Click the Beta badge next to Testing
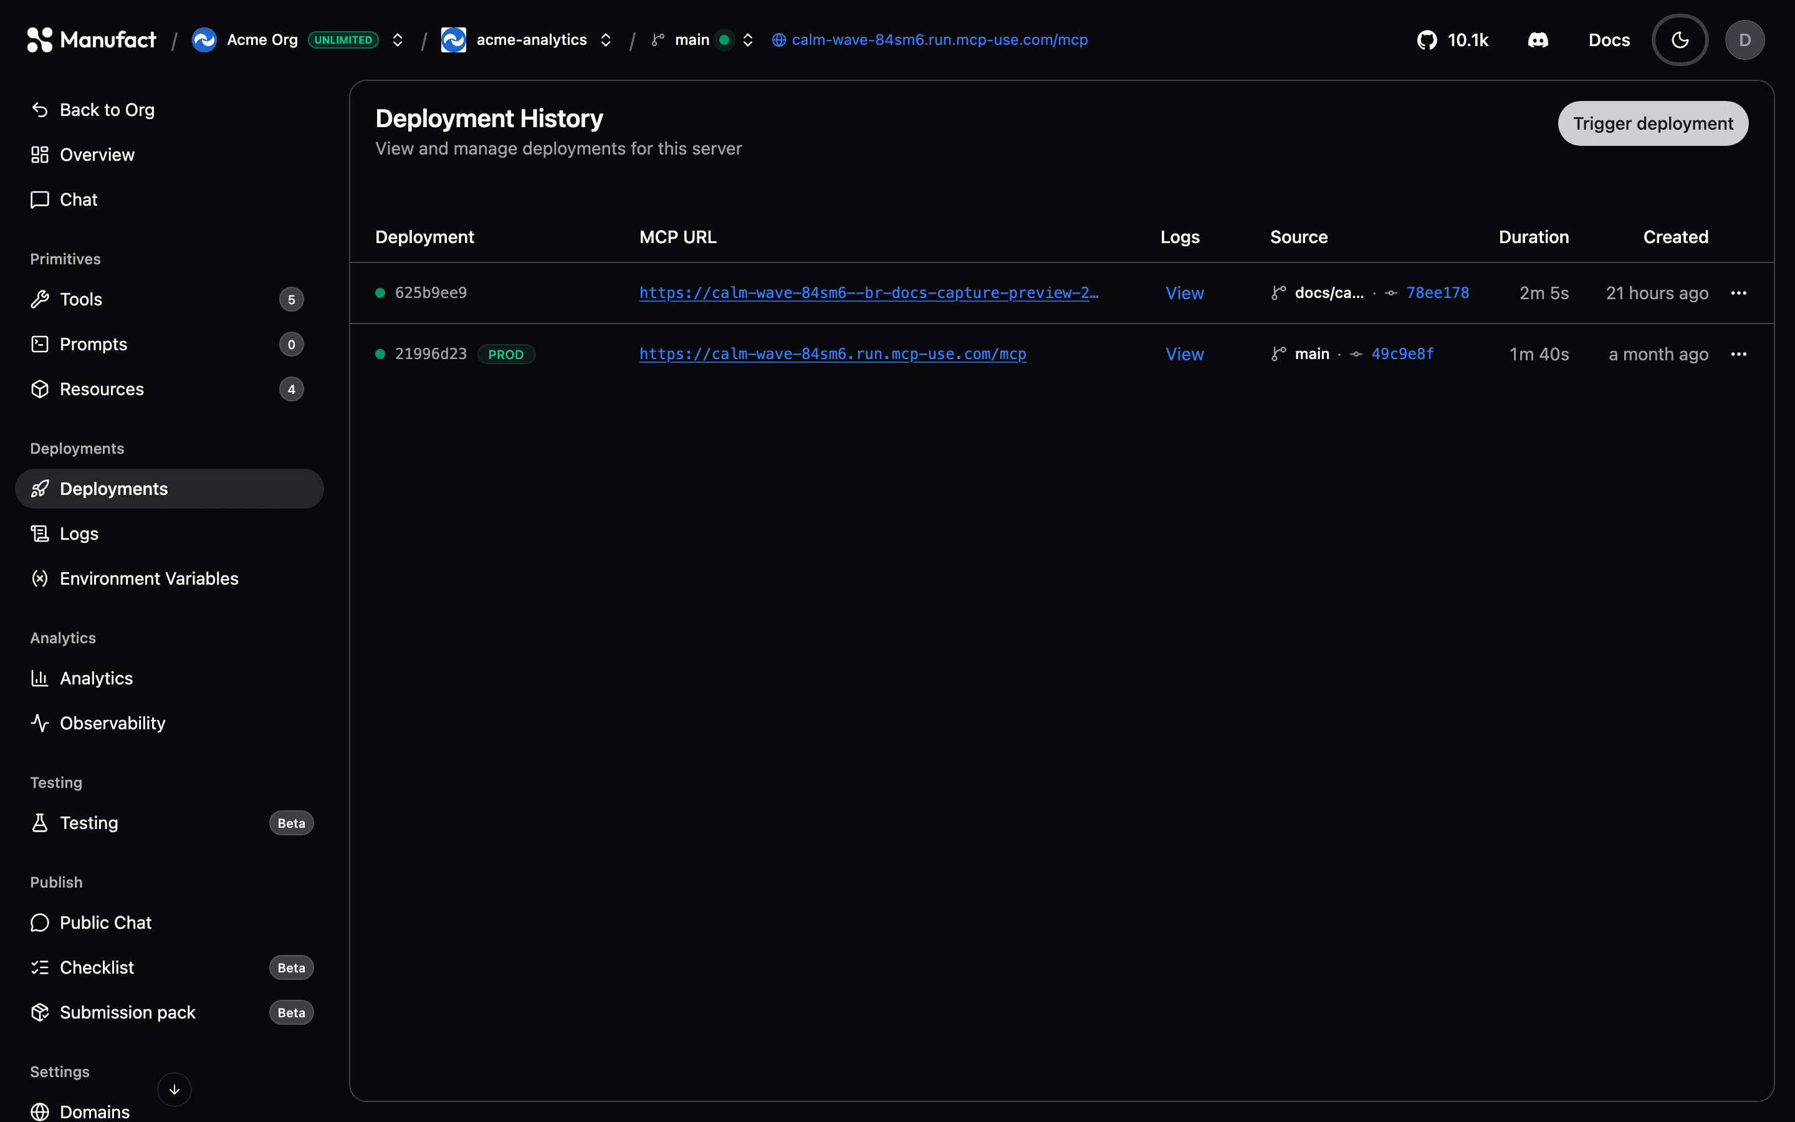This screenshot has height=1122, width=1795. point(292,823)
